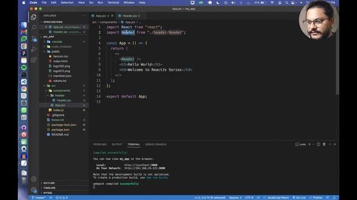Close App.jsx in Open Editors list

pos(46,27)
